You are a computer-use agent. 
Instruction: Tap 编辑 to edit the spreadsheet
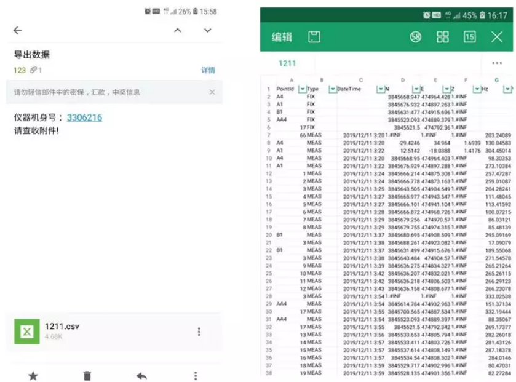pos(282,37)
